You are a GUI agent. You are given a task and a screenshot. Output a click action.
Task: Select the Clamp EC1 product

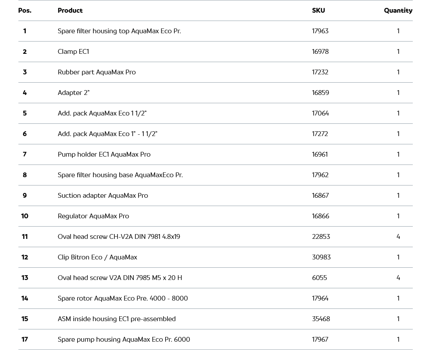tap(73, 52)
